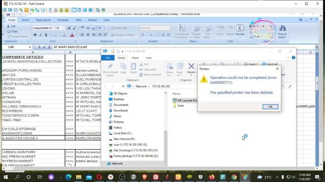Select the Scan shared folder
The height and width of the screenshot is (182, 325).
click(x=178, y=106)
